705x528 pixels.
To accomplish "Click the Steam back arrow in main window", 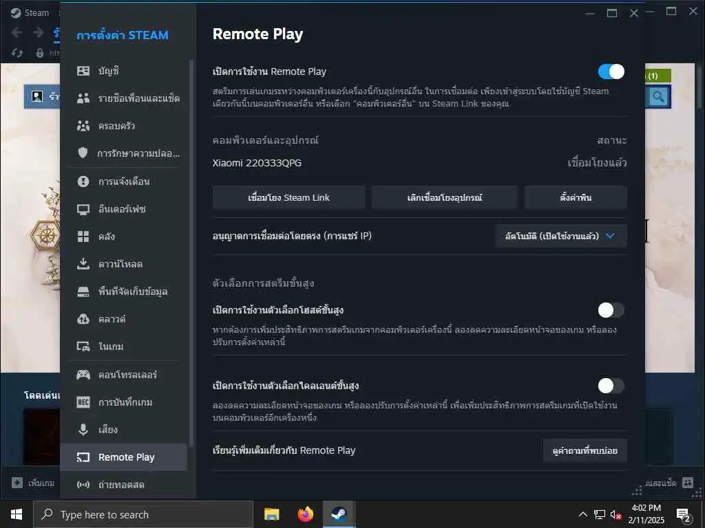I will pyautogui.click(x=17, y=32).
